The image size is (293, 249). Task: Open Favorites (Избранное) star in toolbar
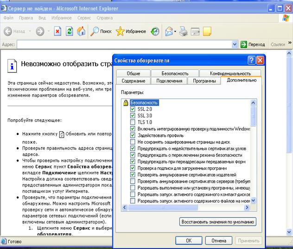[x=131, y=31]
